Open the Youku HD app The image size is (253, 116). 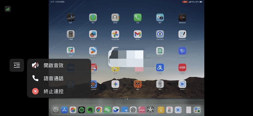[x=93, y=51]
